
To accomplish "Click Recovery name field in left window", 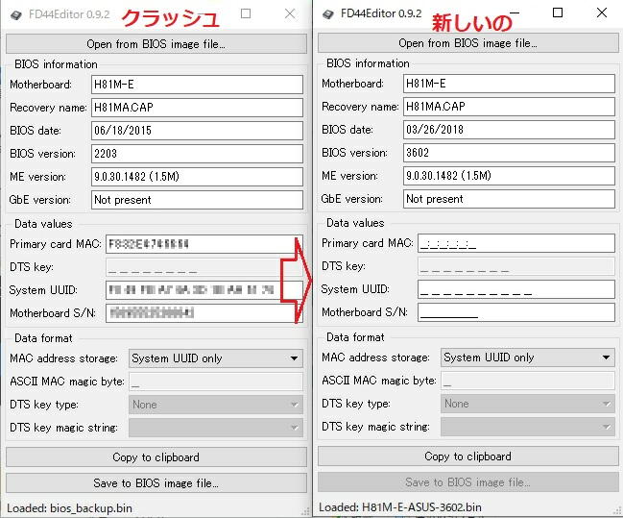I will click(197, 108).
